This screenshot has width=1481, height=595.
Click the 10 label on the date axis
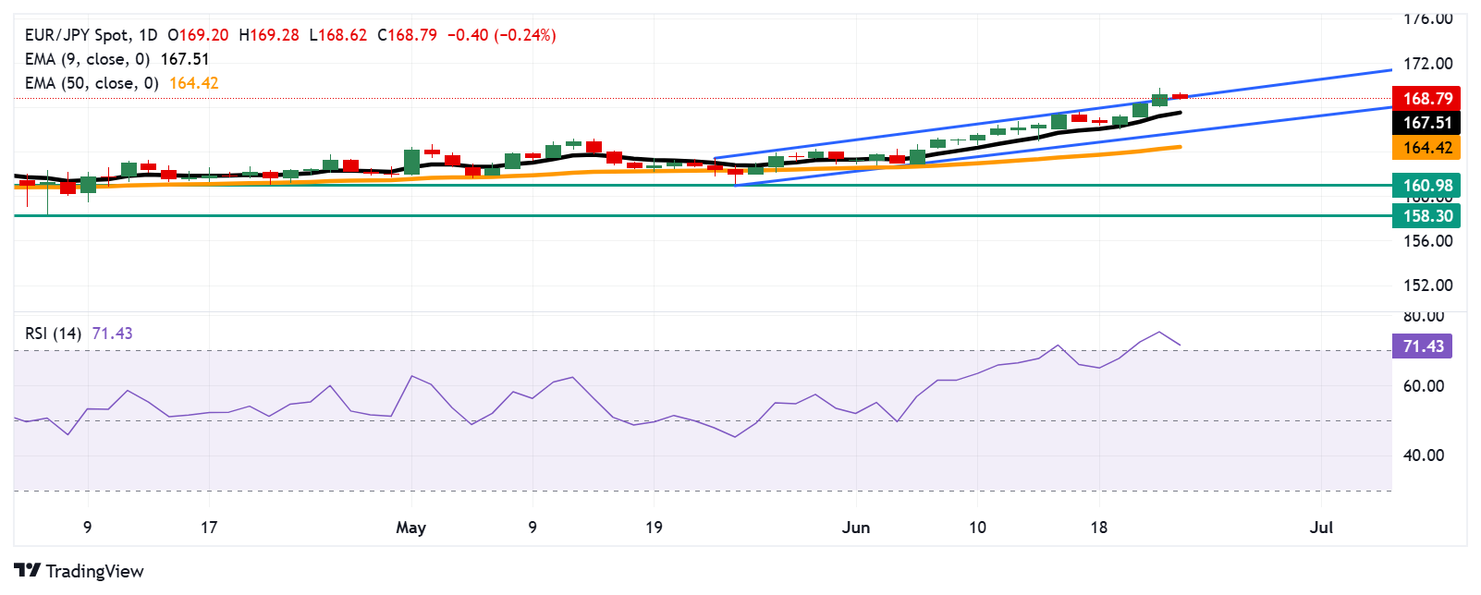click(x=977, y=528)
